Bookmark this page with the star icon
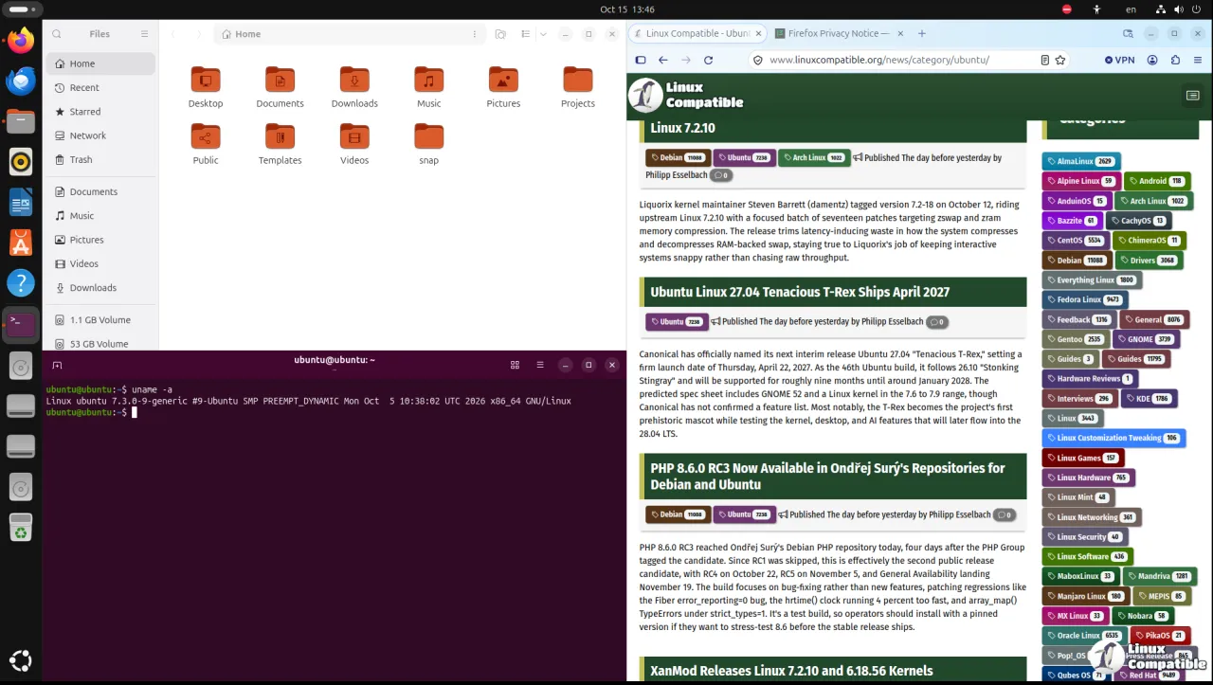 coord(1060,60)
